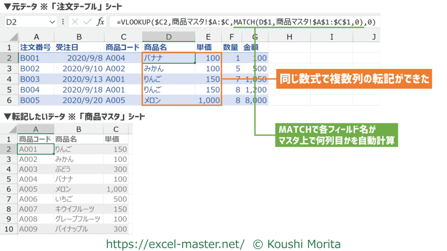Screen dimensions: 447x251
Task: Click into the VLOOKUP formula bar text
Action: [x=245, y=21]
